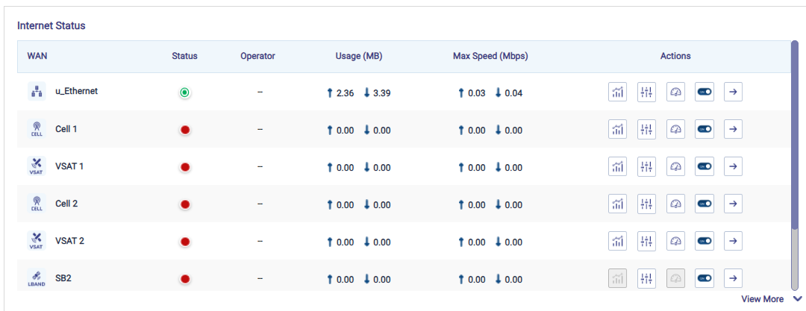Open settings sliders for Cell 1
The height and width of the screenshot is (311, 806).
[x=646, y=130]
